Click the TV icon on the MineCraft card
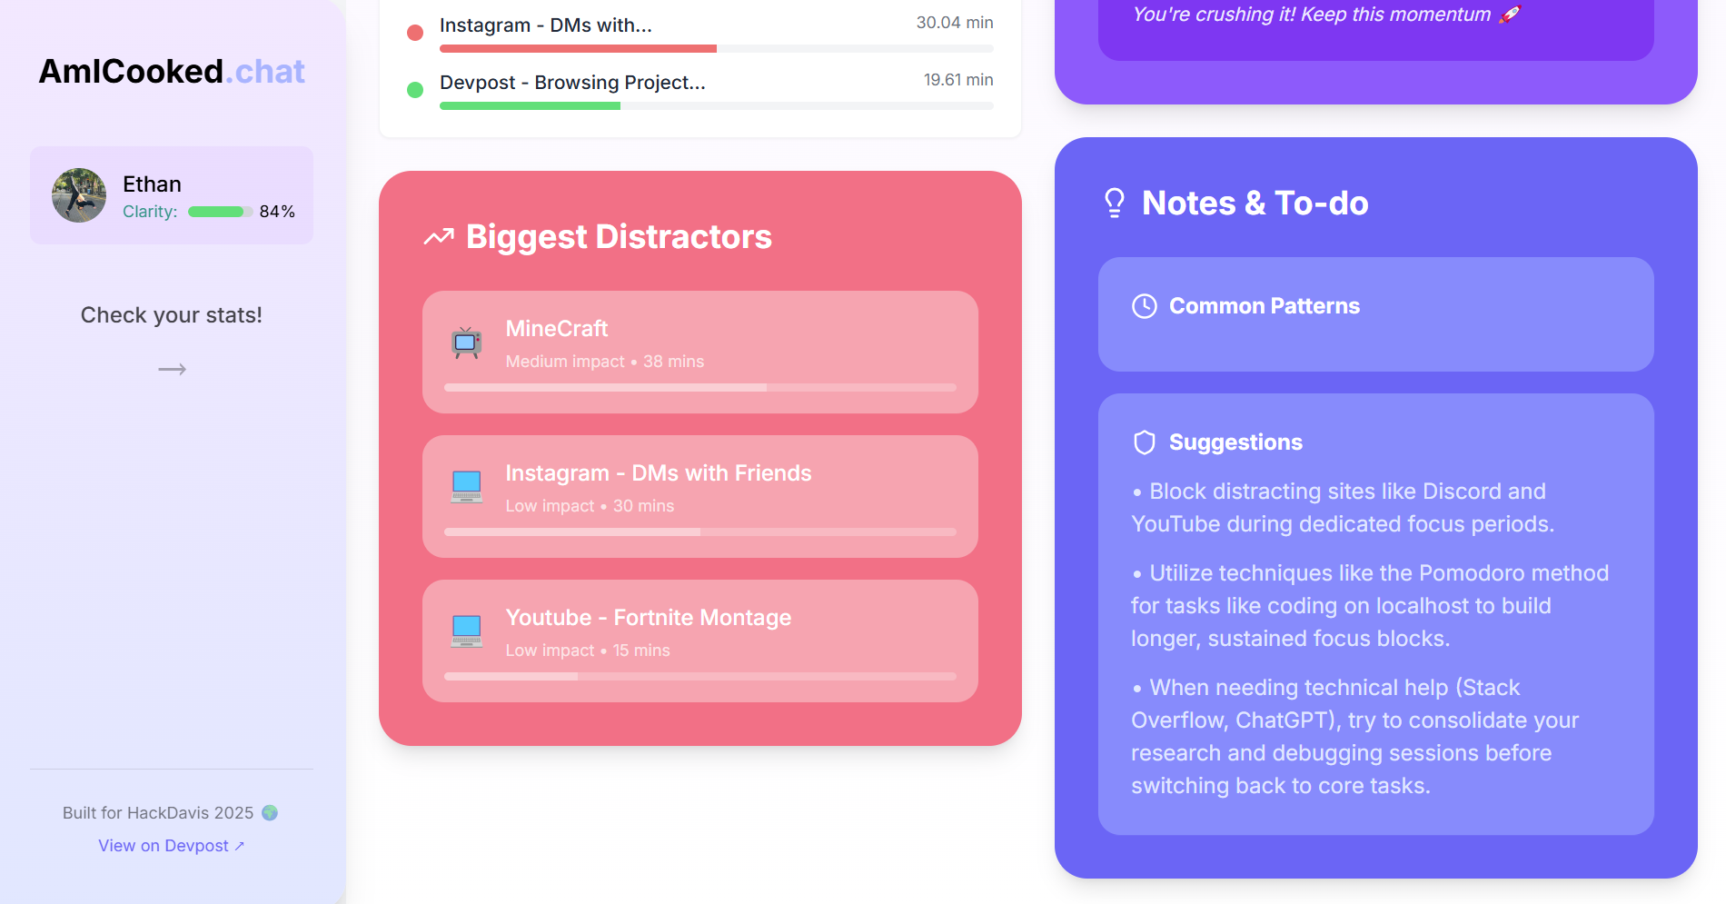The image size is (1726, 904). tap(467, 343)
